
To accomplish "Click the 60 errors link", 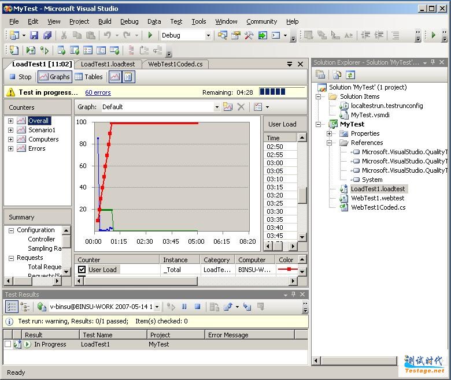I will (x=98, y=92).
